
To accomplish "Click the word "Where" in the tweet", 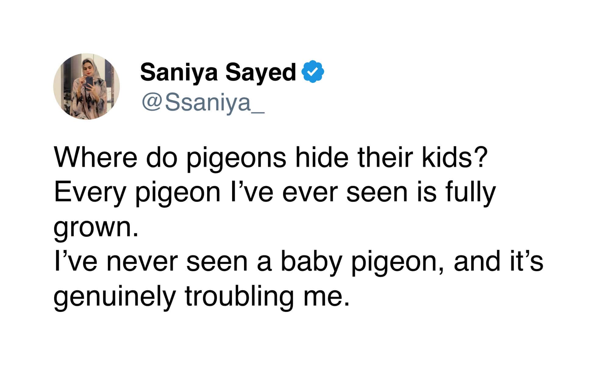I will (95, 158).
